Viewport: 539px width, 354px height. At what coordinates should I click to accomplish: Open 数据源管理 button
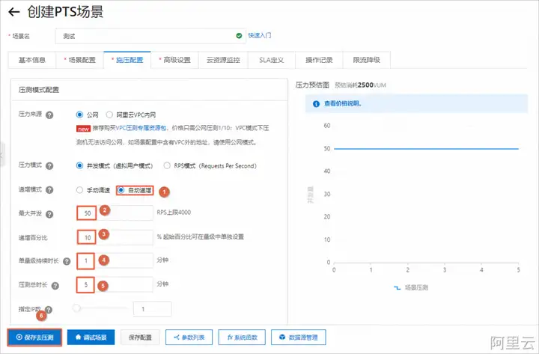click(299, 338)
